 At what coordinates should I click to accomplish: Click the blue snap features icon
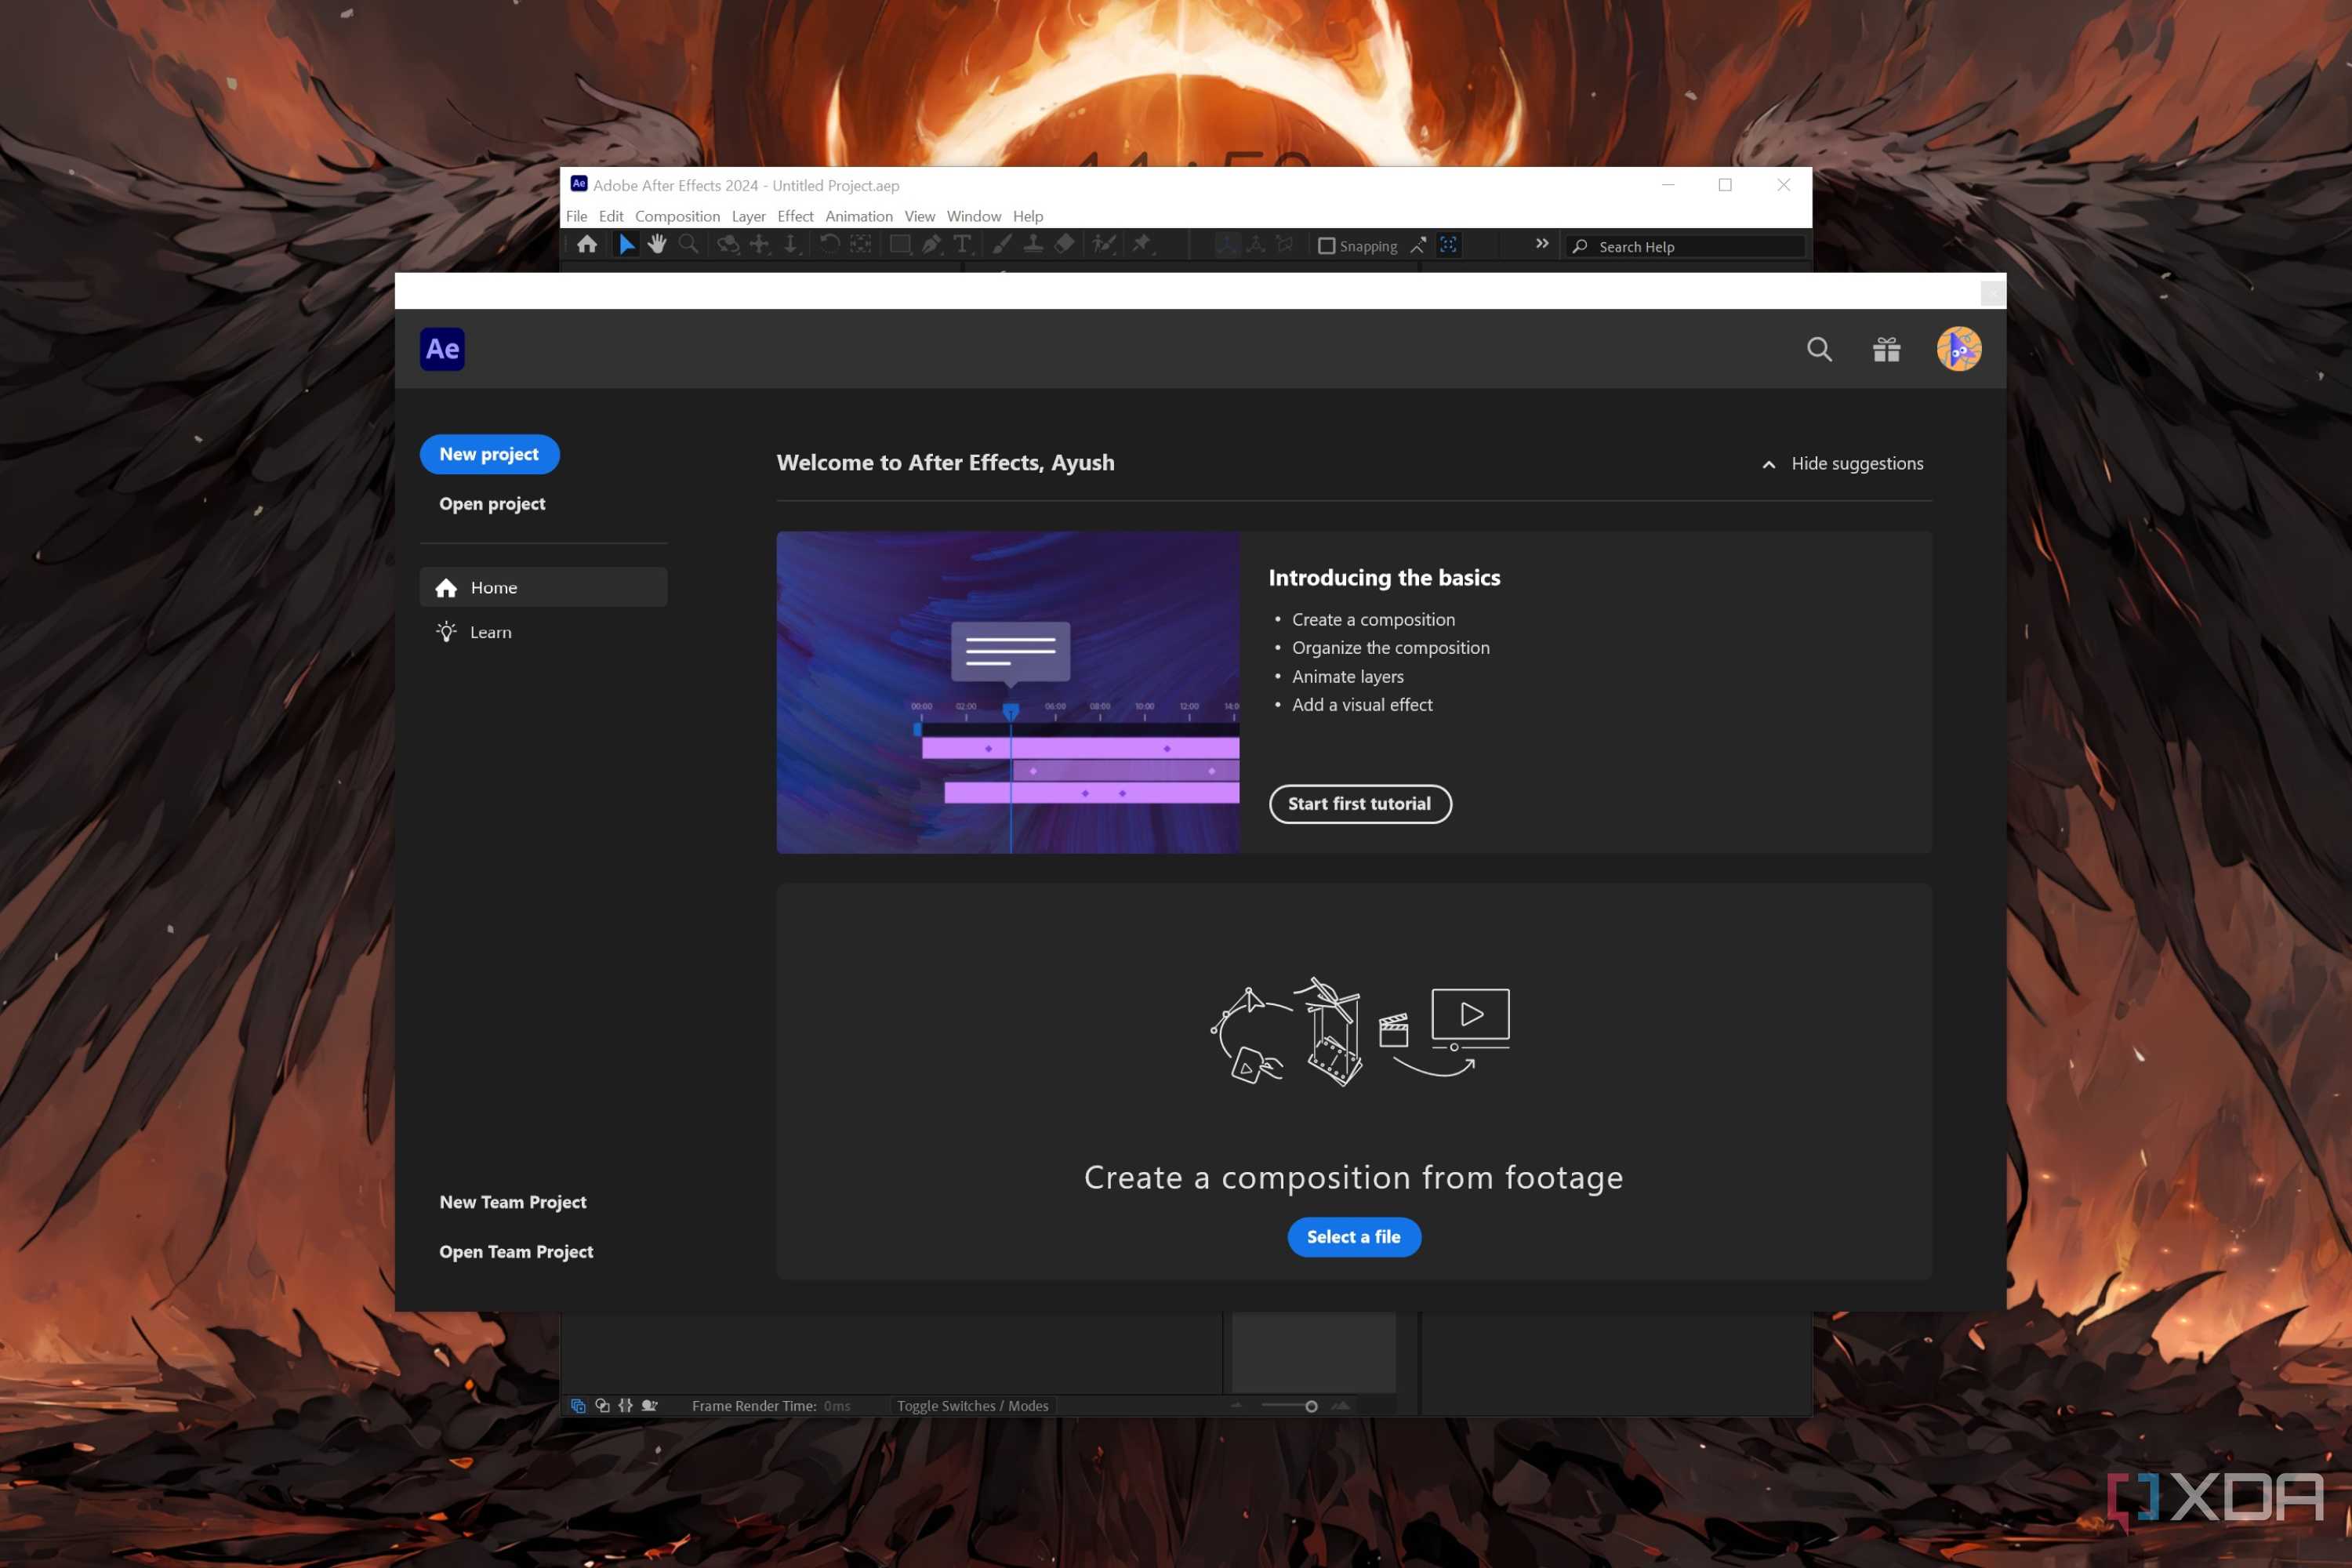pyautogui.click(x=1448, y=245)
